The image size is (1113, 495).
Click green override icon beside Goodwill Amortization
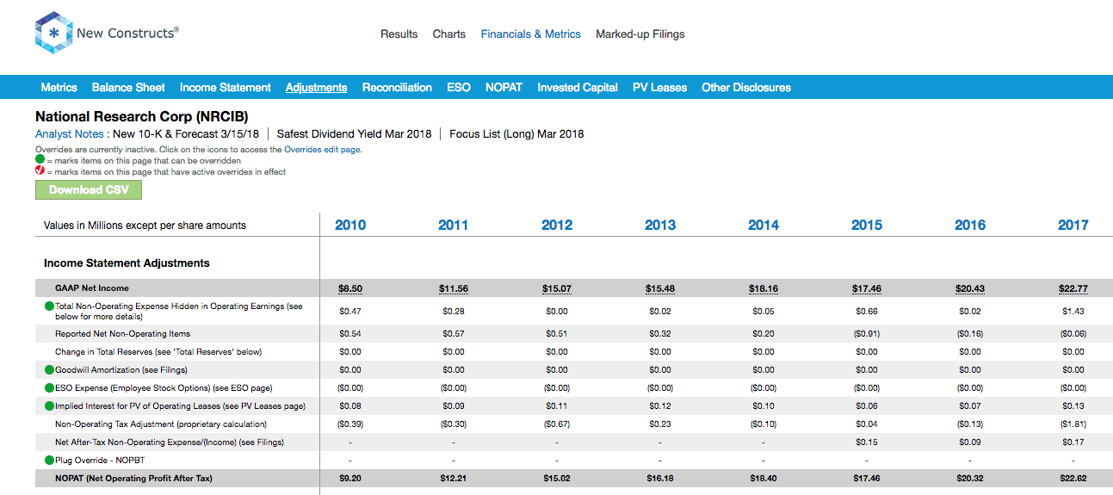click(49, 369)
